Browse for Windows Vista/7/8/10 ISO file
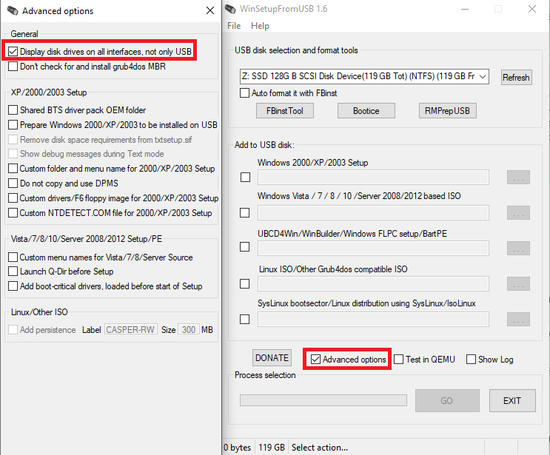The image size is (550, 455). (518, 213)
